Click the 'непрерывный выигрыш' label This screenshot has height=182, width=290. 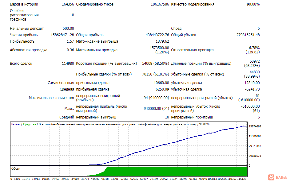[x=96, y=117]
